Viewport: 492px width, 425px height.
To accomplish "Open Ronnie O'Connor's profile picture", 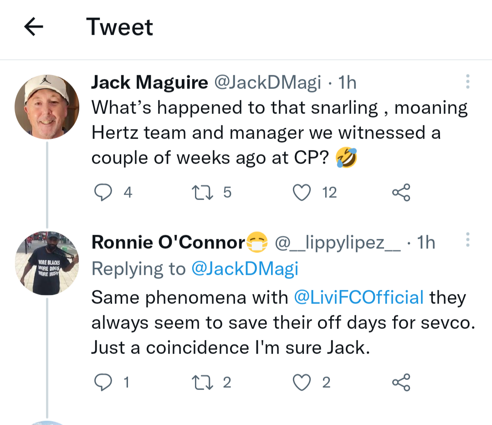I will (x=47, y=263).
